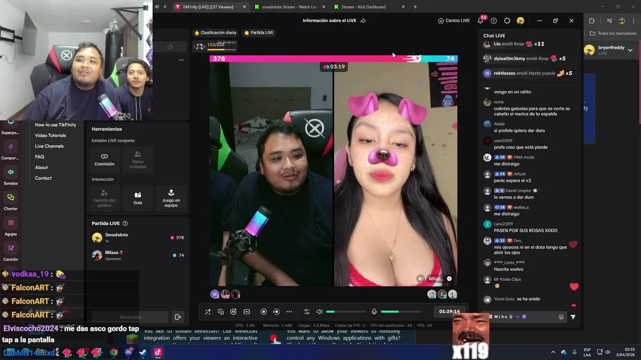Add Milaaa with the plus icon
The image size is (641, 360).
449,278
